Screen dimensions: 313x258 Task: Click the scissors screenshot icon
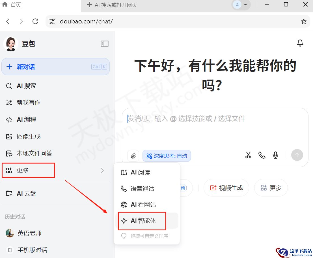coord(248,155)
